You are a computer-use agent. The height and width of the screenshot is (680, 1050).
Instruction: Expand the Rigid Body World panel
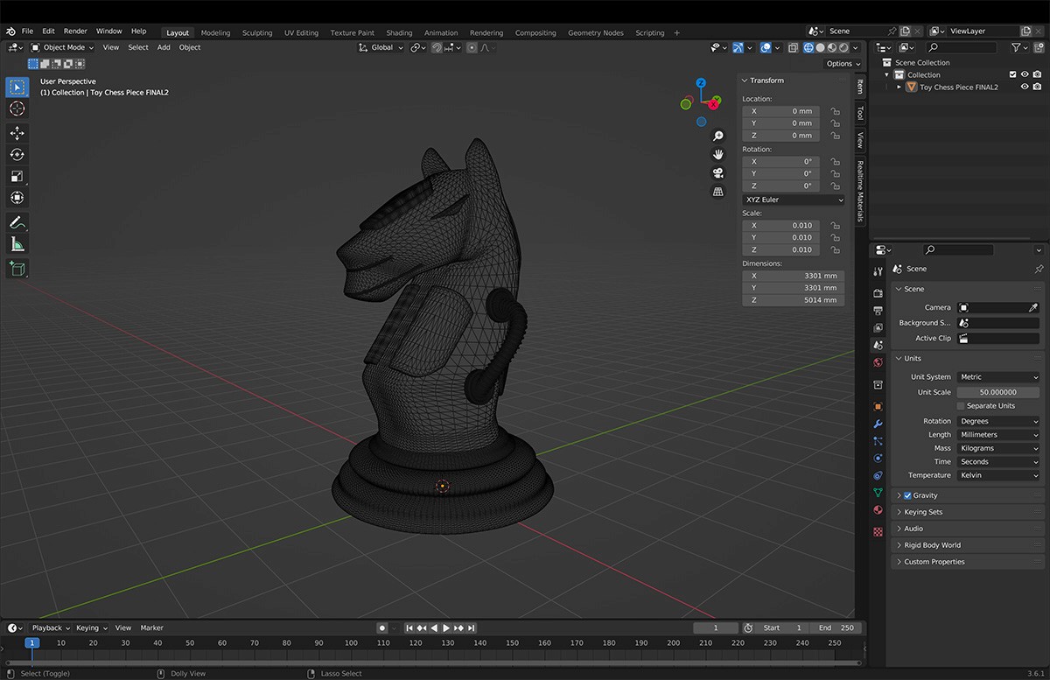tap(932, 545)
